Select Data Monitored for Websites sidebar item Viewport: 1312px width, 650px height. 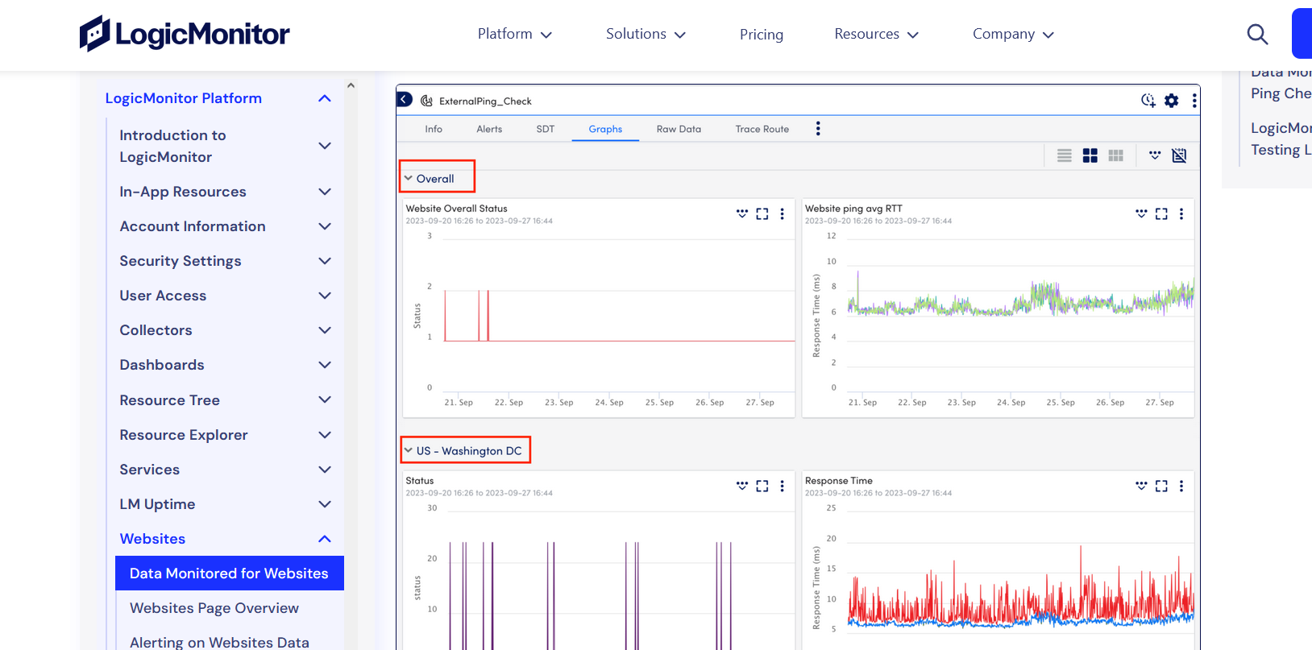[x=230, y=573]
